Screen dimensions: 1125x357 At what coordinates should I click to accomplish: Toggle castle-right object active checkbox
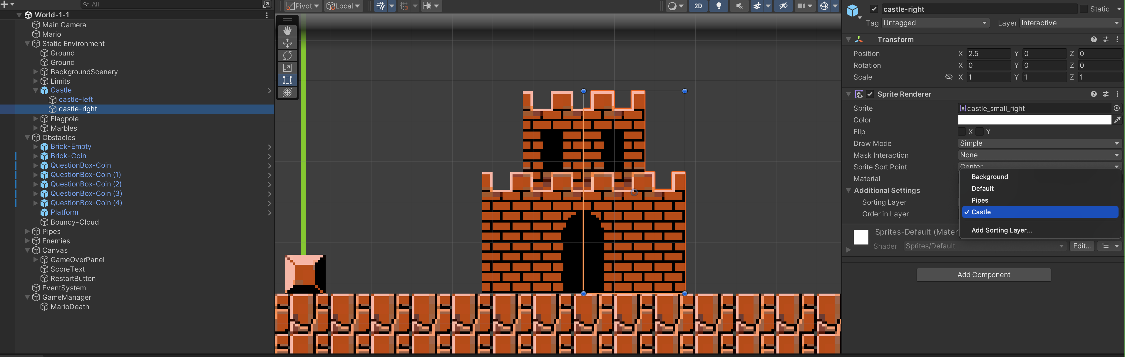click(x=874, y=9)
